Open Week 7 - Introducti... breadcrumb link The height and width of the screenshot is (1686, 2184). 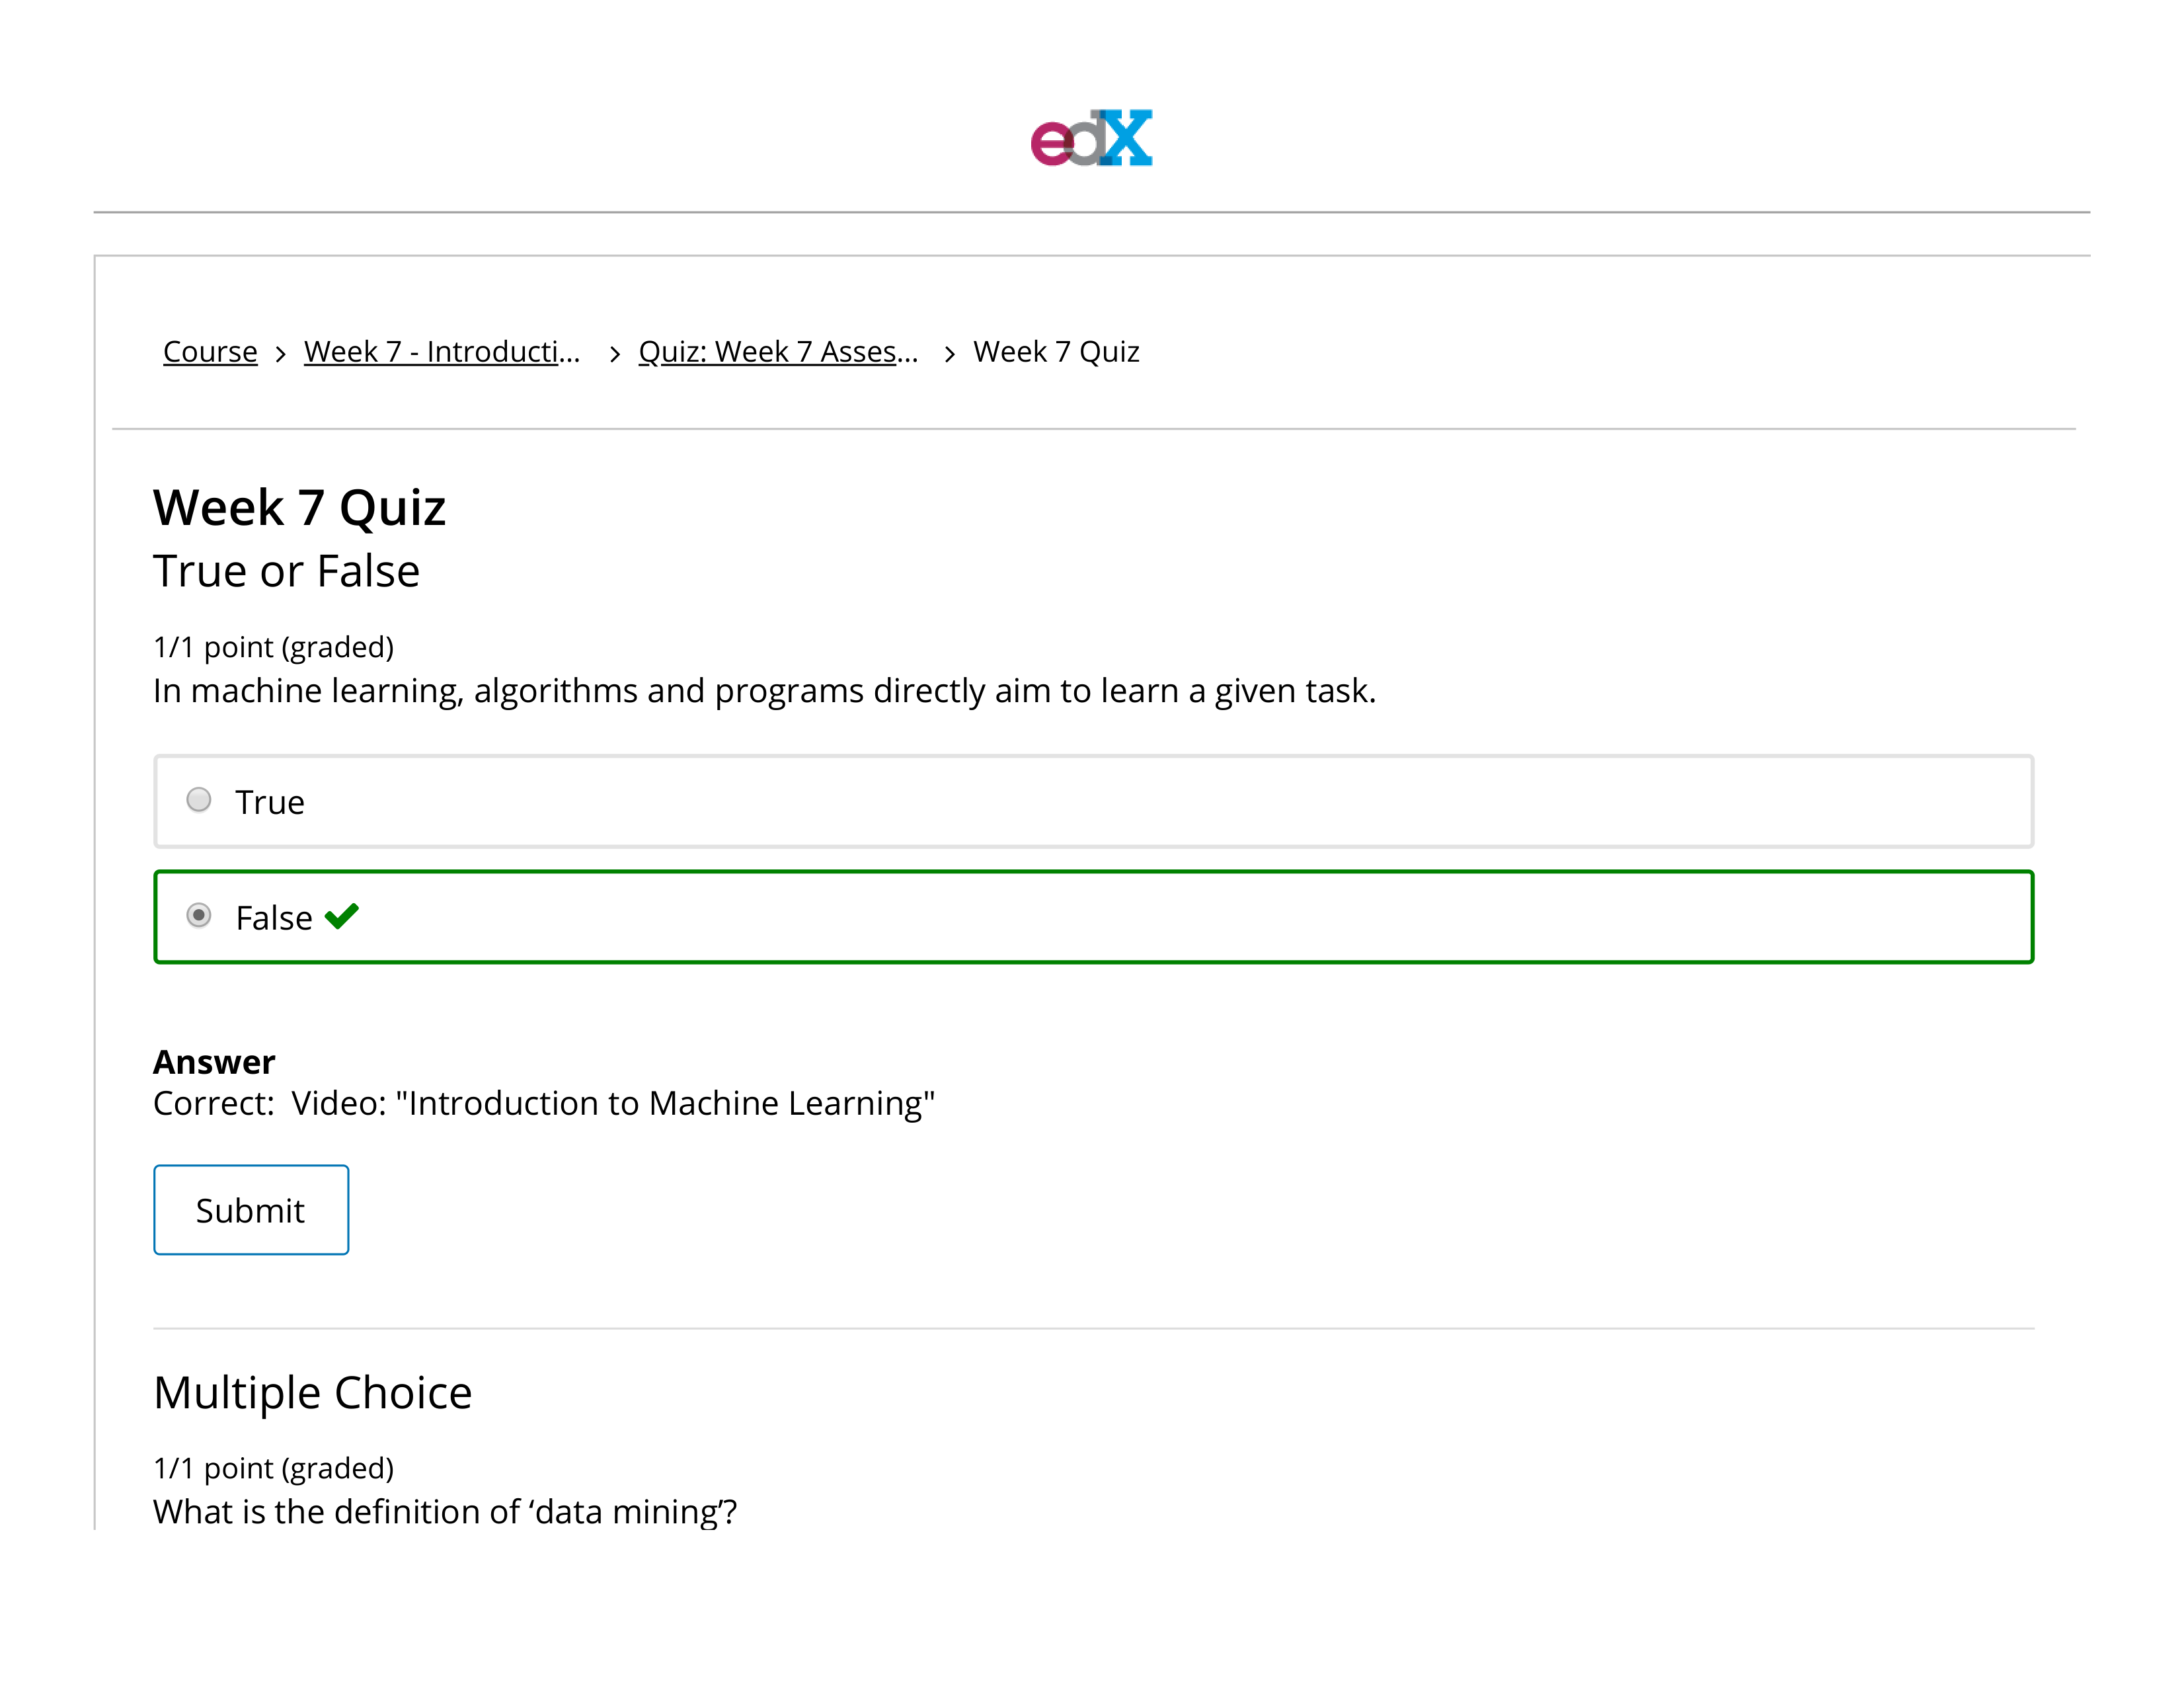tap(441, 352)
